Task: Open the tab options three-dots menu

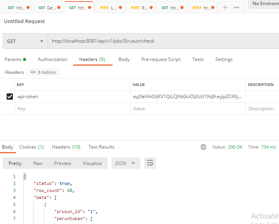Action: click(237, 7)
